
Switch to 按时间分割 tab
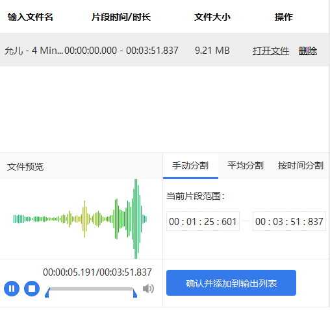tap(301, 166)
